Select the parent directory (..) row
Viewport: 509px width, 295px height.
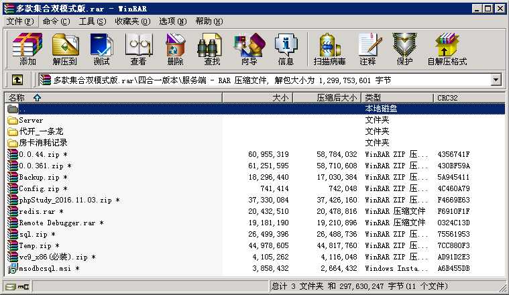(255, 109)
